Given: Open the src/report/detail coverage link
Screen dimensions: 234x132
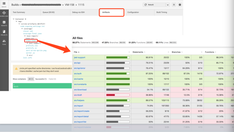Looking at the screenshot, I should 81,116.
